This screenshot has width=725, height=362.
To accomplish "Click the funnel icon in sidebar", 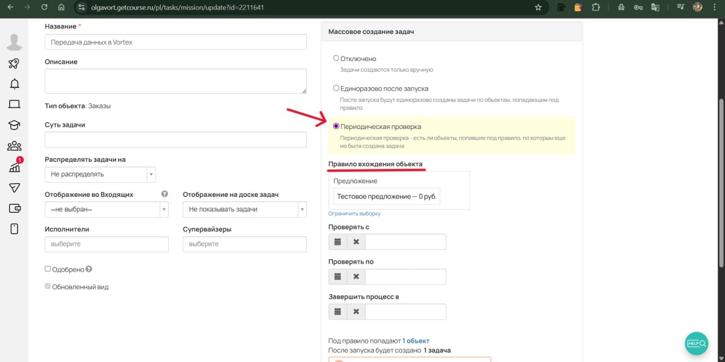I will coord(14,188).
